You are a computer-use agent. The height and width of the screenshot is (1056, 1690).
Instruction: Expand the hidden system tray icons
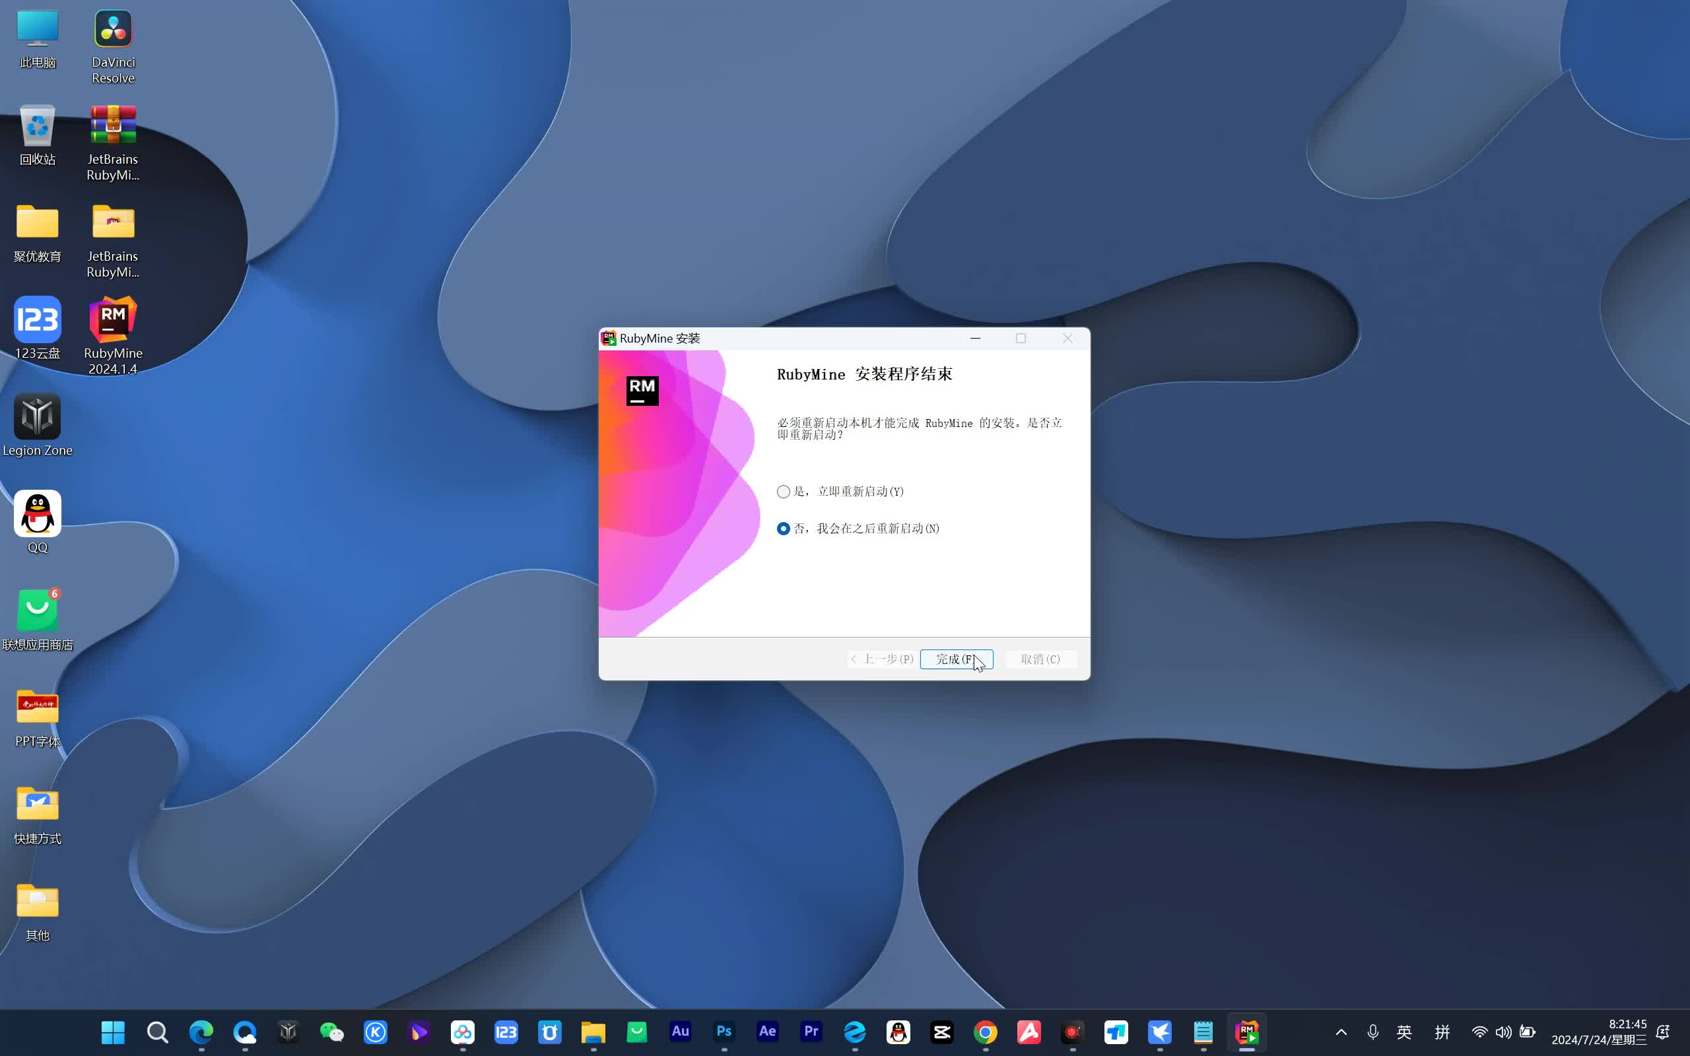(1341, 1032)
